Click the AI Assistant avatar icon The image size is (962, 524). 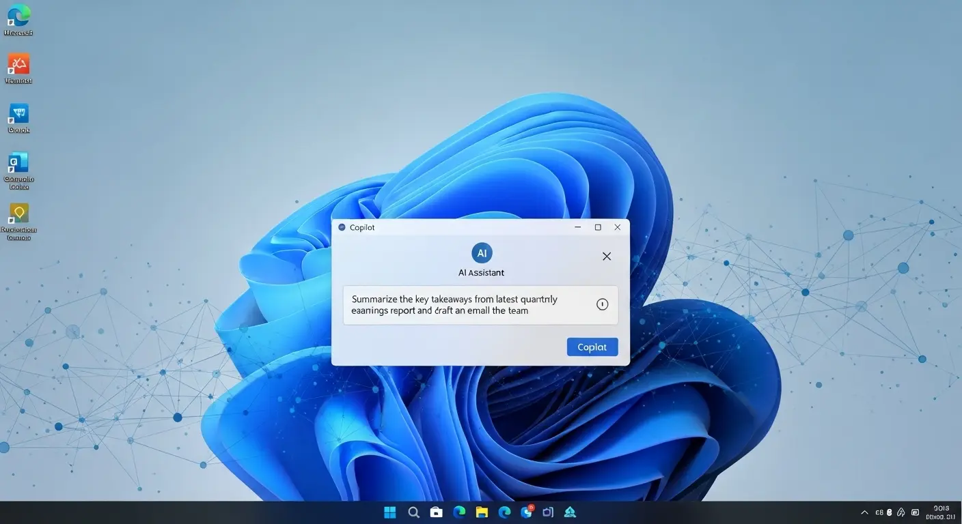point(482,252)
